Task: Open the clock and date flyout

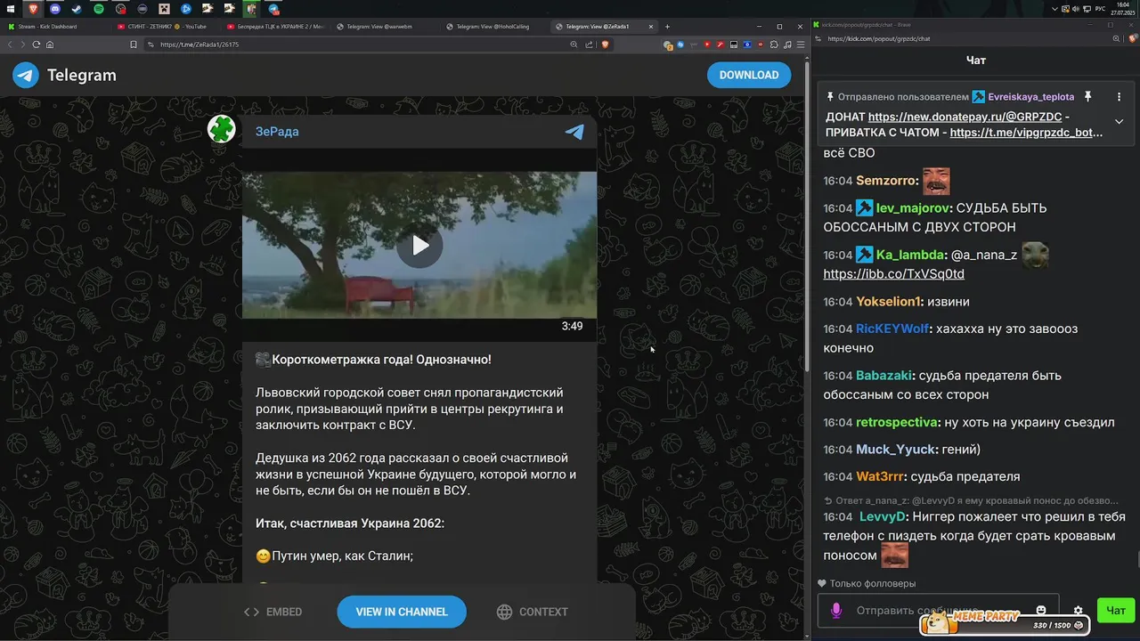Action: click(x=1122, y=9)
